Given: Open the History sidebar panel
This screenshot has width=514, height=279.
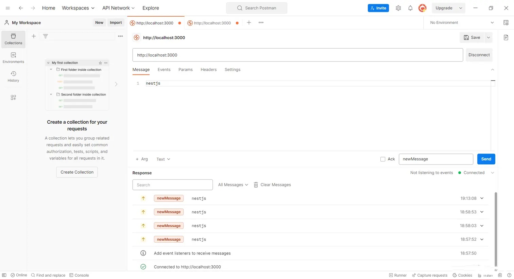Looking at the screenshot, I should 13,76.
